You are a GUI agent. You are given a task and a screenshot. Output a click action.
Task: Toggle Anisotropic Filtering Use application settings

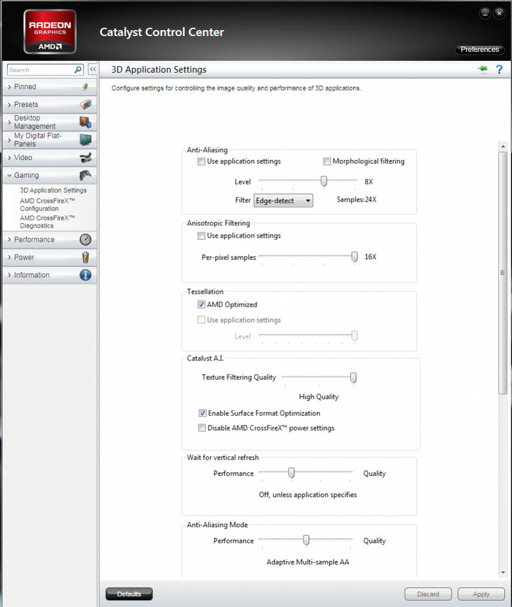pyautogui.click(x=201, y=236)
